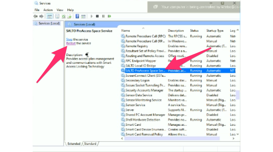Select SALTO ProAccess Space Service row name
Viewport: 273px width, 152px height.
145,71
